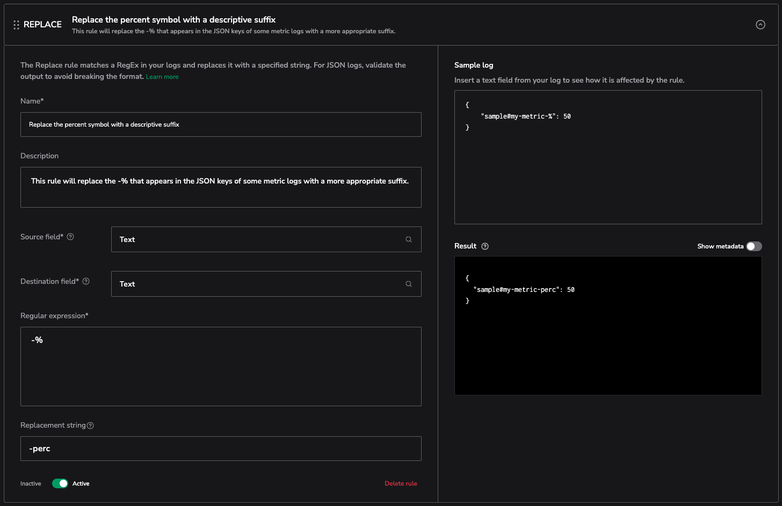Click the Replacement string help icon
Viewport: 782px width, 506px height.
click(x=90, y=426)
